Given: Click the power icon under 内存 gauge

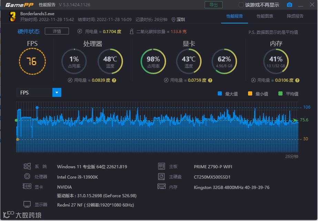Looking at the screenshot, I should pyautogui.click(x=254, y=80).
